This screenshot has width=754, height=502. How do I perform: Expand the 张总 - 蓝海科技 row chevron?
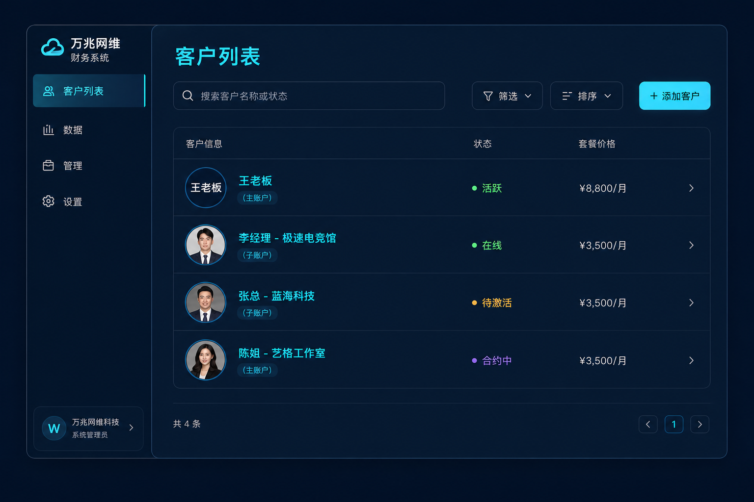click(691, 303)
